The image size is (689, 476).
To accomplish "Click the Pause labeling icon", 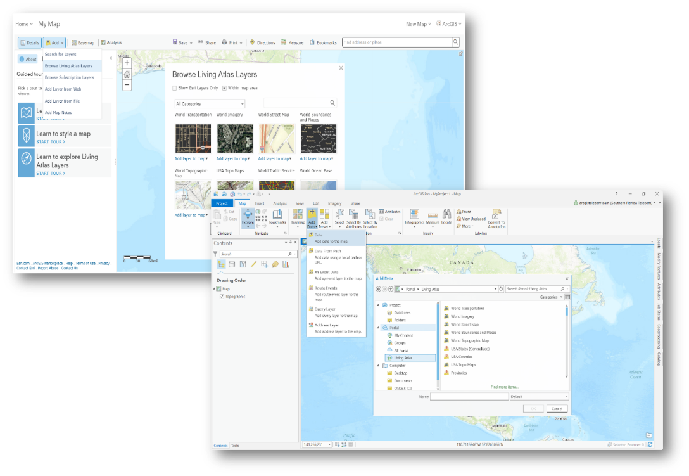I will point(458,212).
